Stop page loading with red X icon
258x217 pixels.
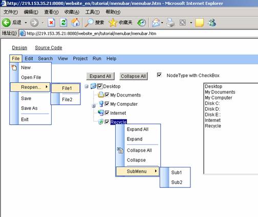(x=51, y=22)
